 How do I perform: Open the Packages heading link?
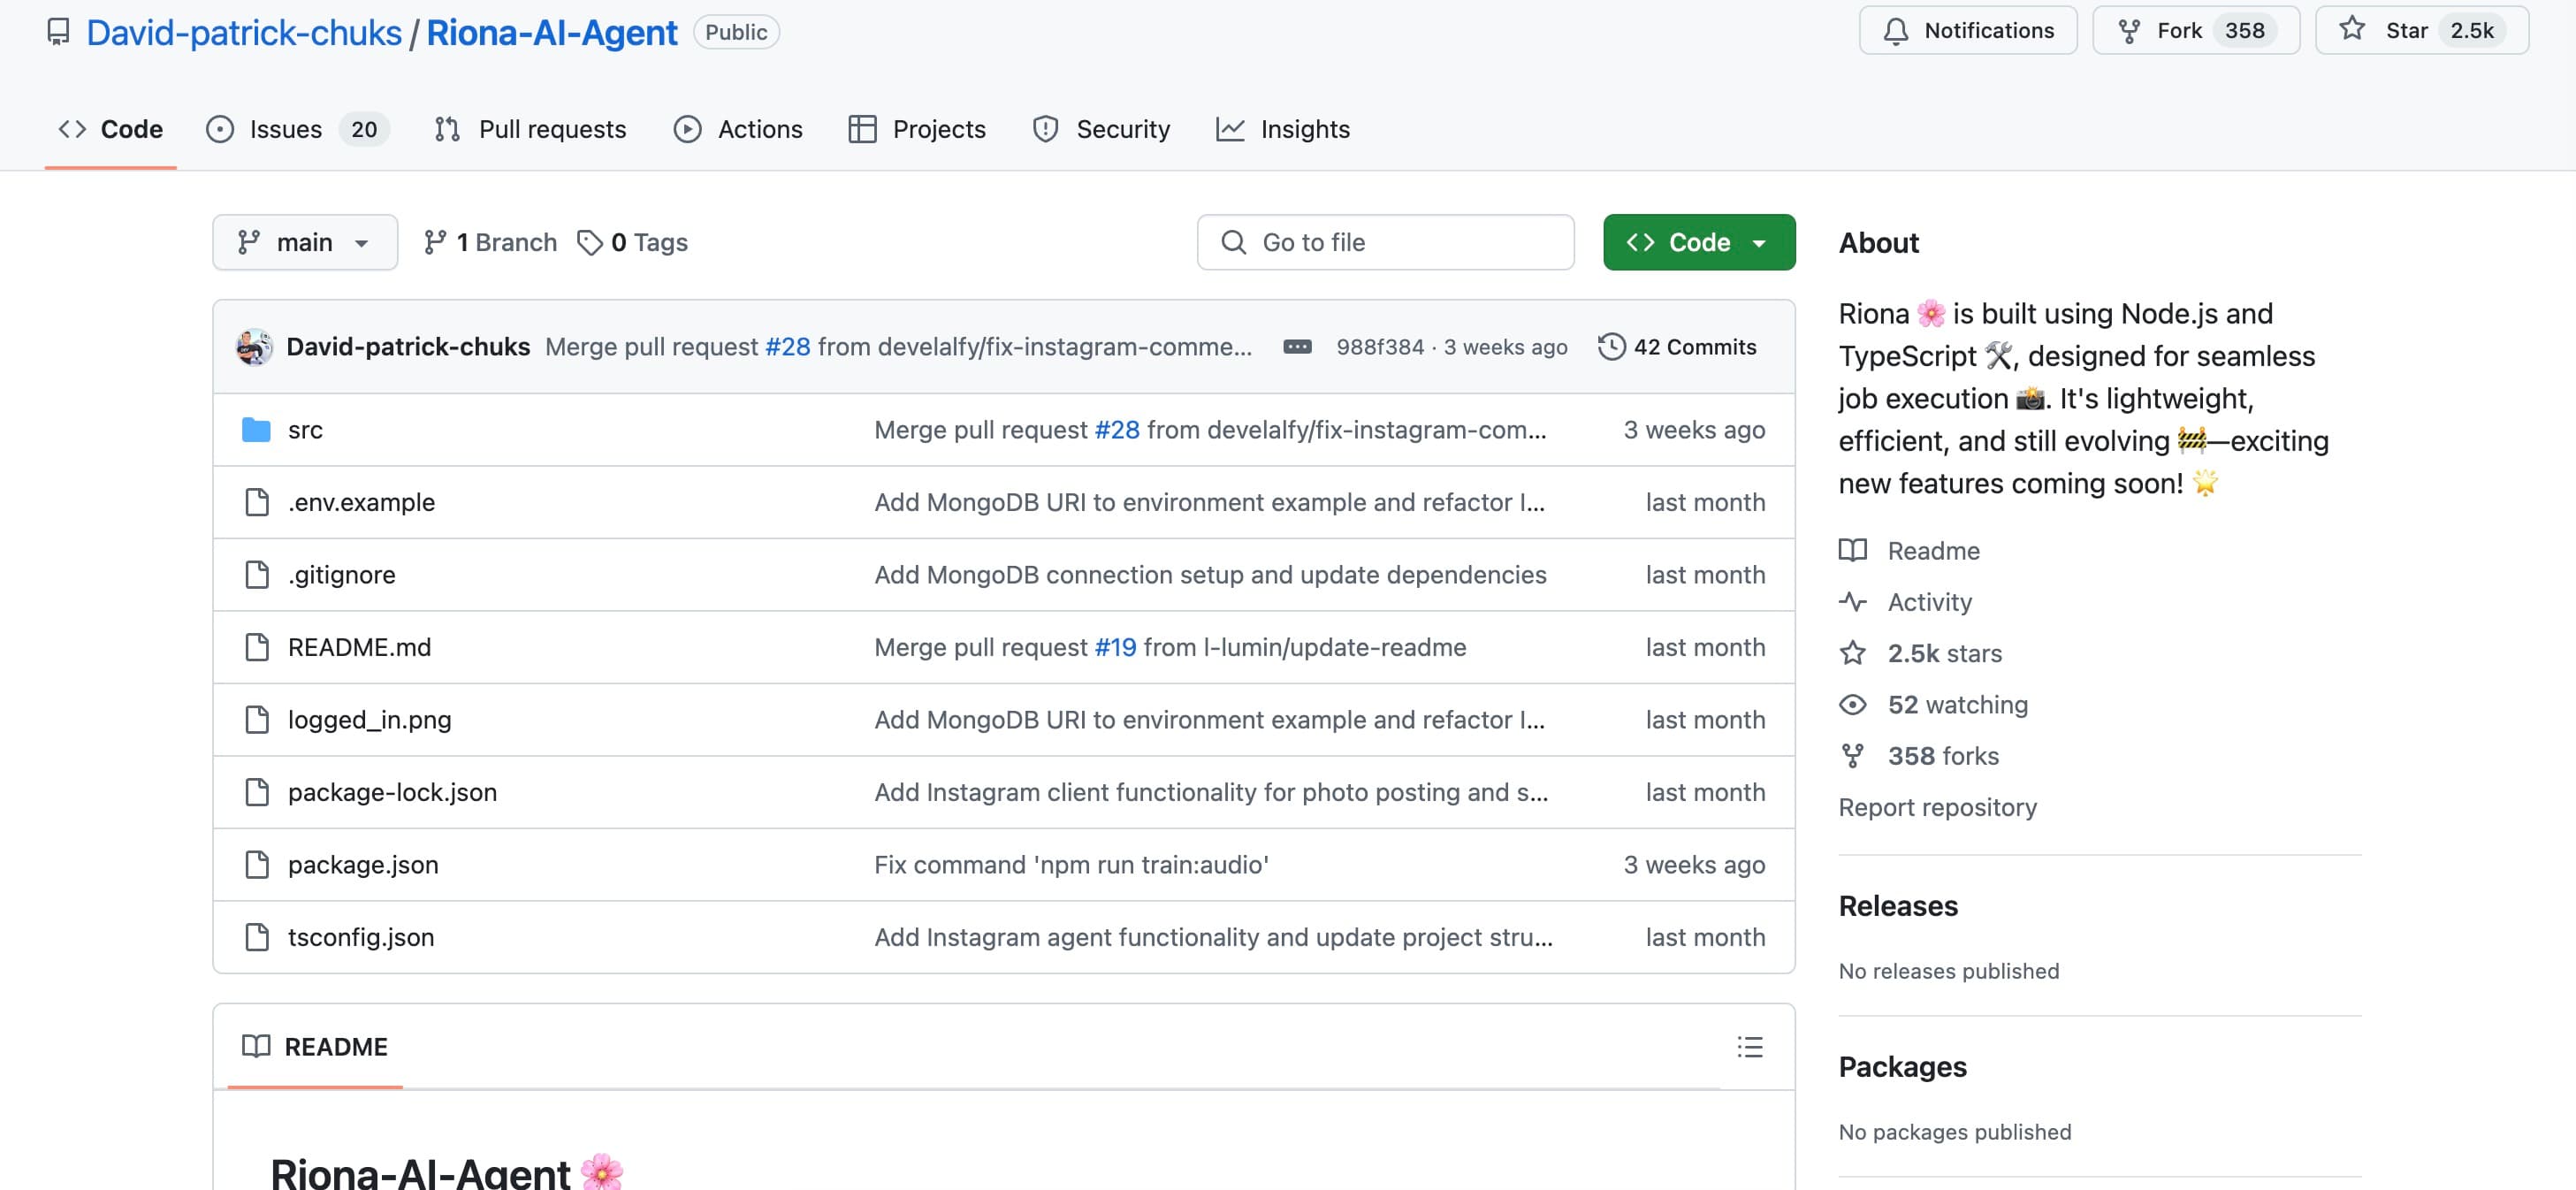1902,1067
